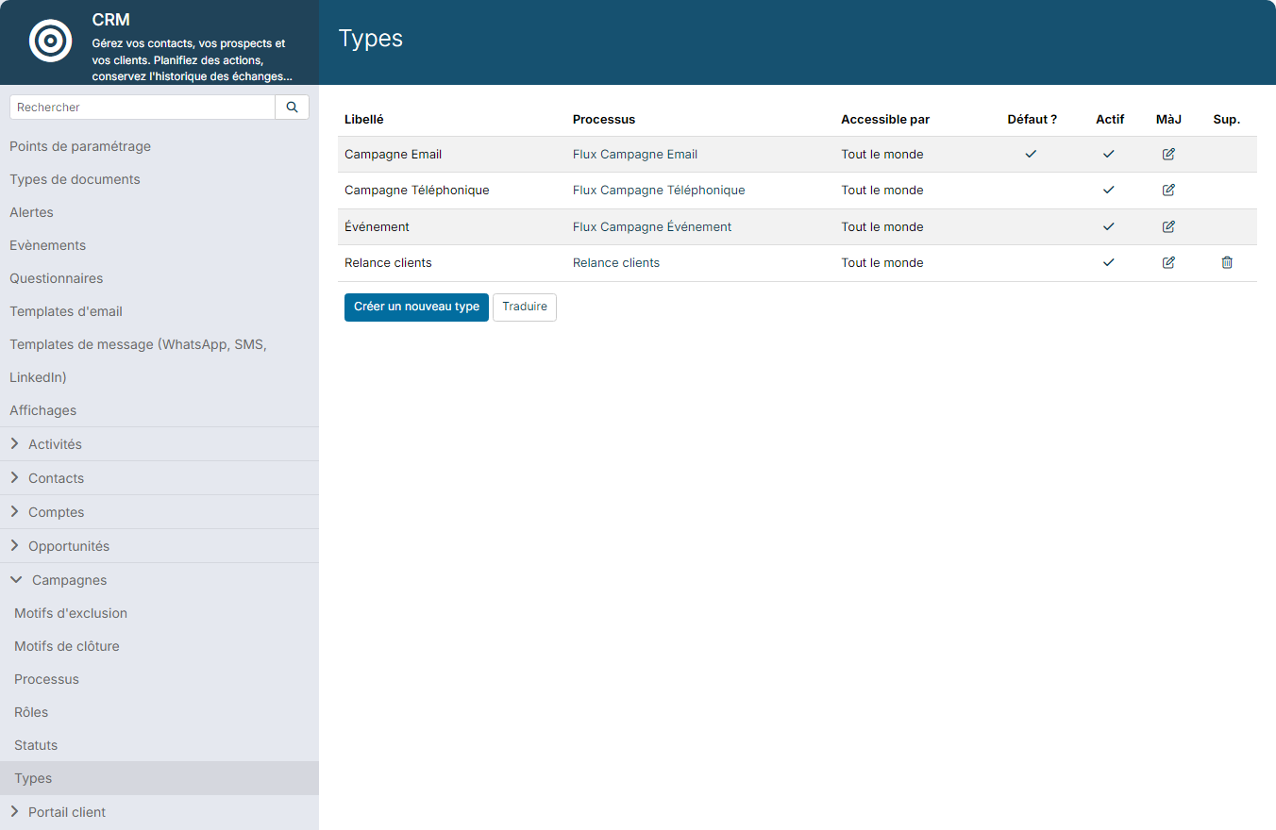The width and height of the screenshot is (1276, 830).
Task: Click the Traduire button
Action: click(525, 307)
